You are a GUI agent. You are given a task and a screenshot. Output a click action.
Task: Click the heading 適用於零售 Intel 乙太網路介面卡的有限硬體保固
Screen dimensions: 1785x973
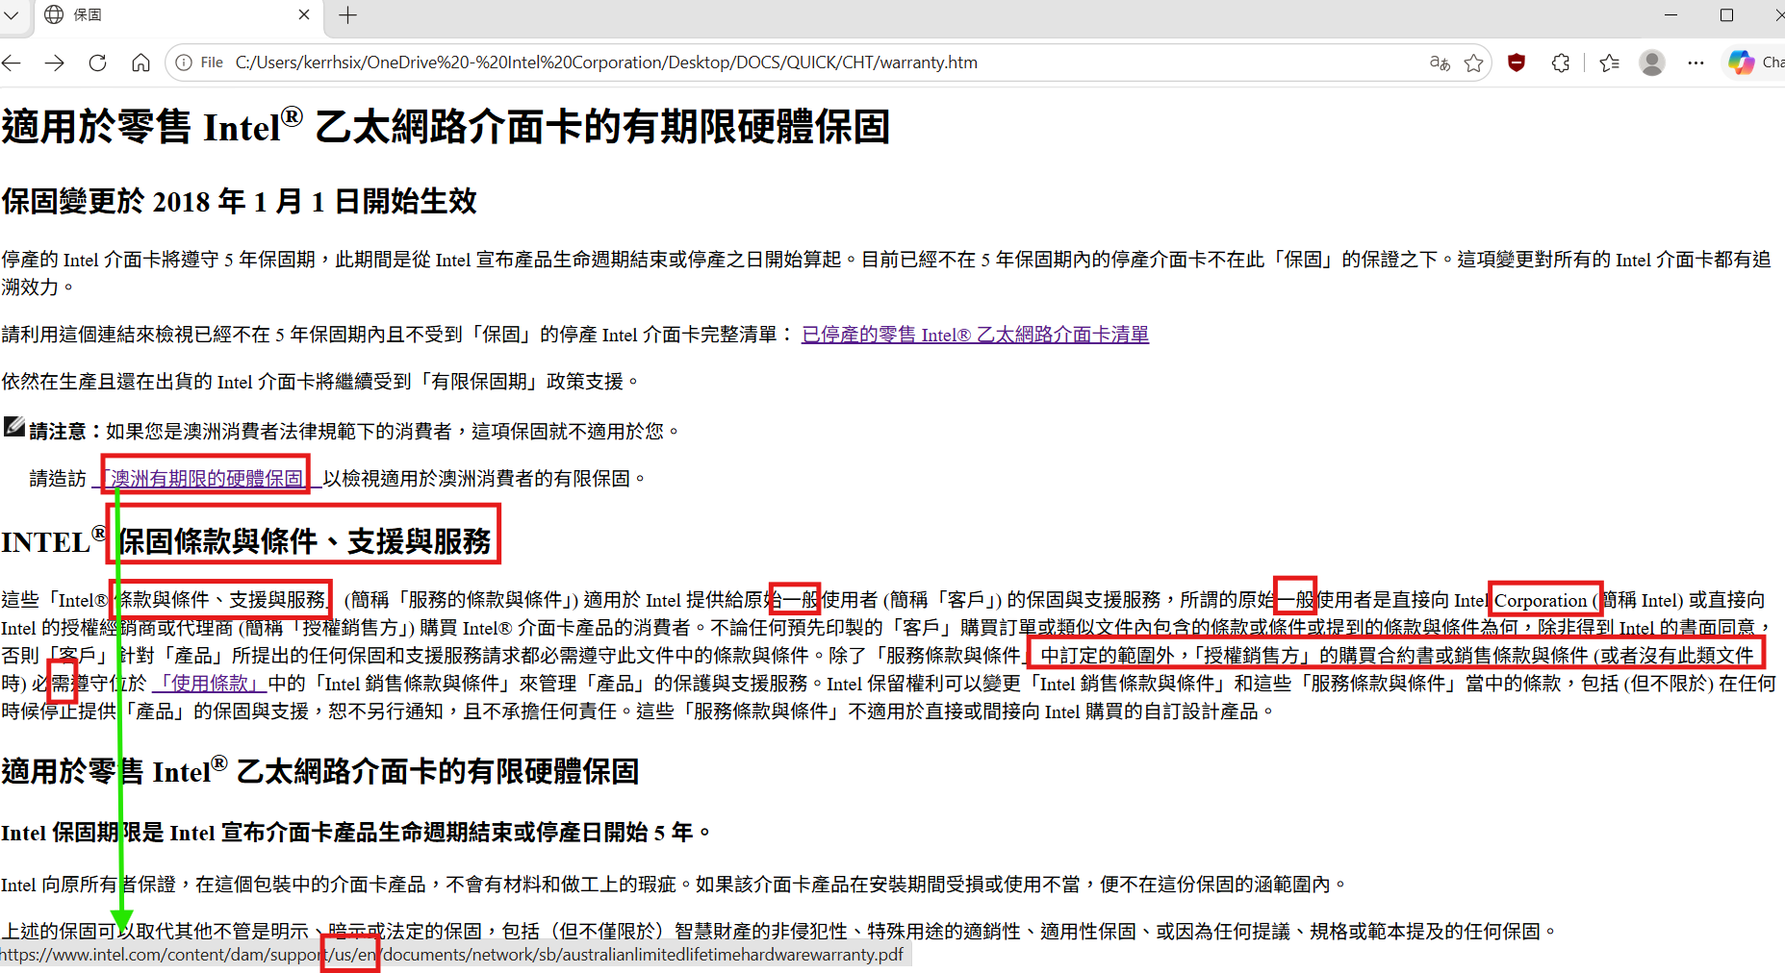pos(320,771)
